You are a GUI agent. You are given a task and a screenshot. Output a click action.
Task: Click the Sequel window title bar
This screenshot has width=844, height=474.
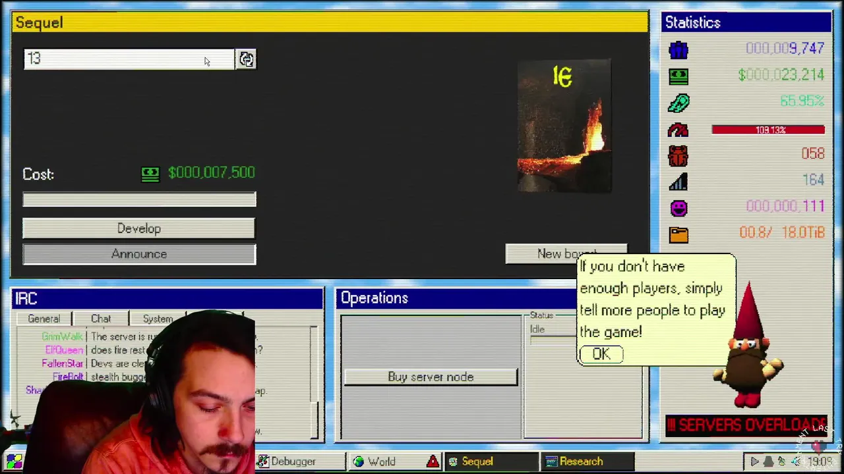click(x=330, y=22)
